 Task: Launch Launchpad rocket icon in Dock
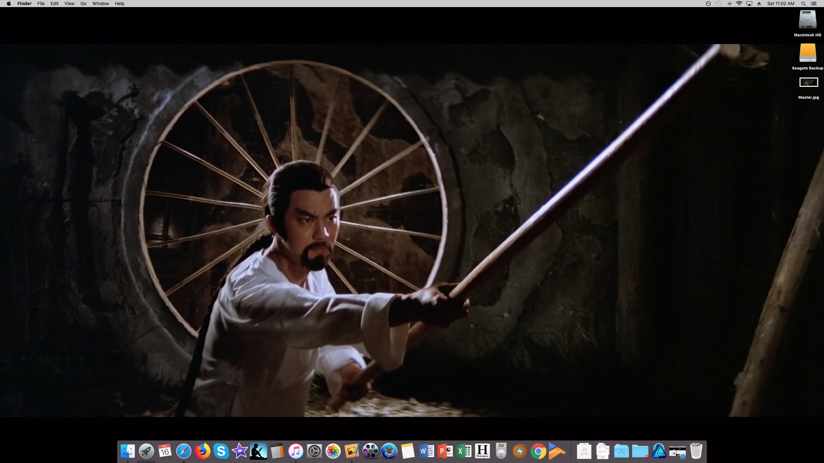coord(146,451)
